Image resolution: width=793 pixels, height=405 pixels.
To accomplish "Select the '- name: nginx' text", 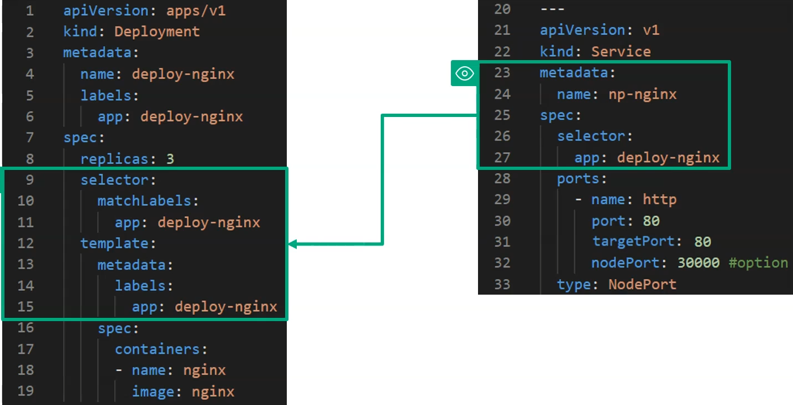I will (x=170, y=370).
